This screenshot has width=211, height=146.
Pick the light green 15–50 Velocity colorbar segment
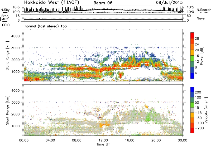click(x=192, y=105)
